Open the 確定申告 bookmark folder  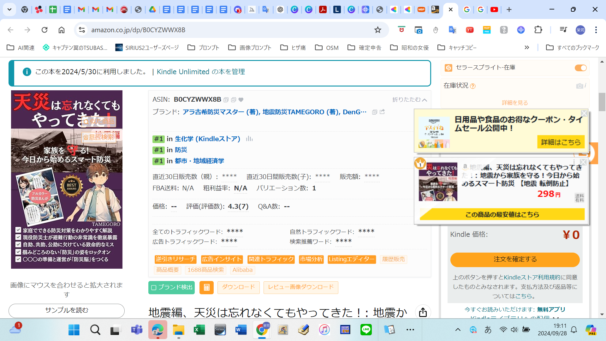(364, 47)
